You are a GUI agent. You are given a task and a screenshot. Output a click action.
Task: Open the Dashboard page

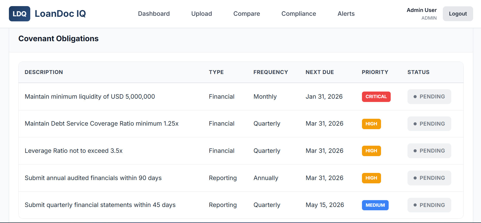point(154,14)
